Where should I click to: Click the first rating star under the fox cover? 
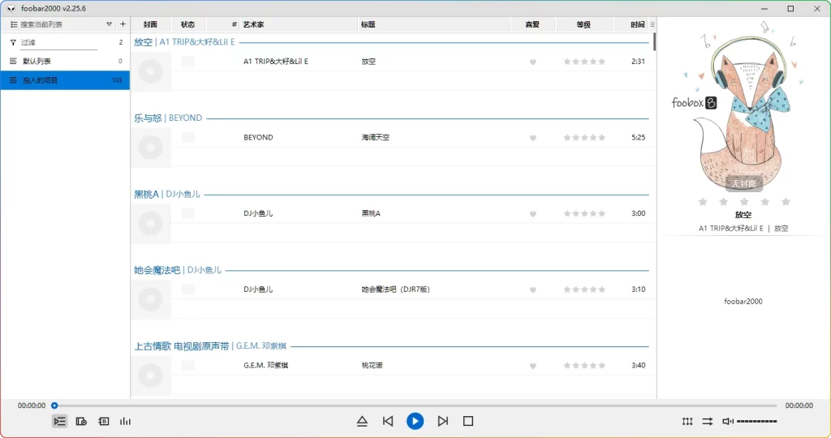tap(703, 201)
